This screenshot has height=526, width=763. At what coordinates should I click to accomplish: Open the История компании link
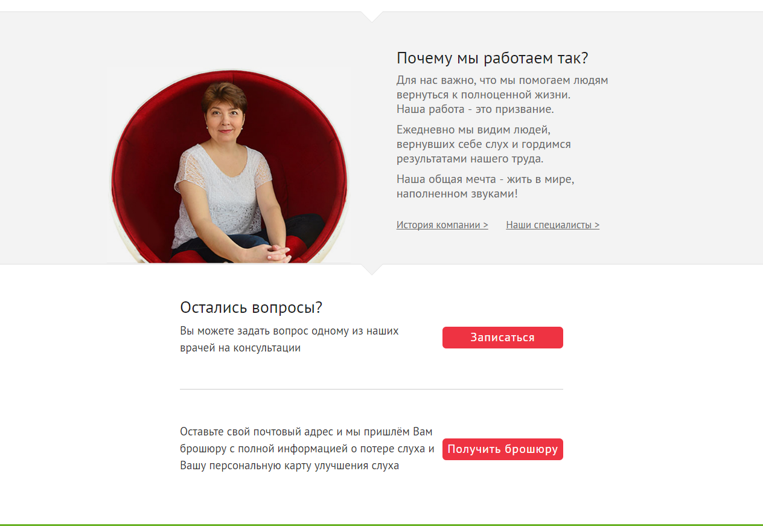tap(442, 225)
